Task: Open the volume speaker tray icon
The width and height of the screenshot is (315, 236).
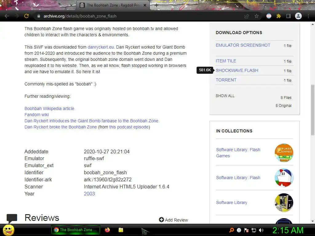Action: coord(261,230)
